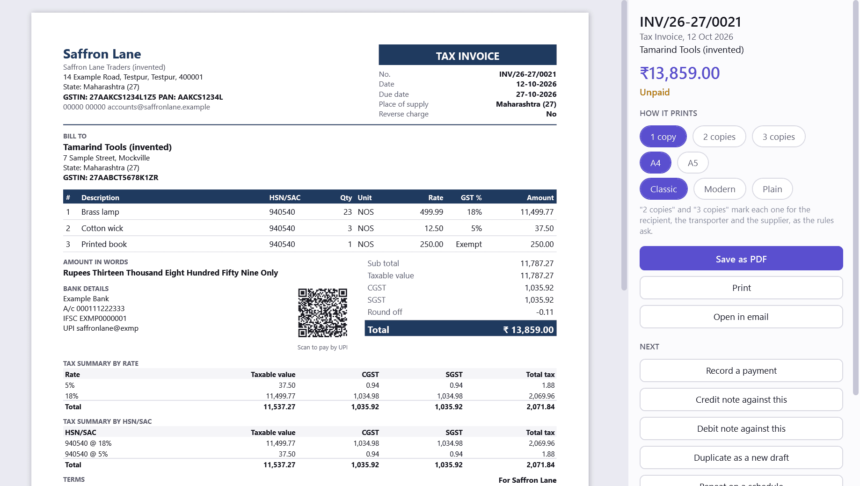
Task: Click the invoice preview scrollbar
Action: pyautogui.click(x=624, y=145)
